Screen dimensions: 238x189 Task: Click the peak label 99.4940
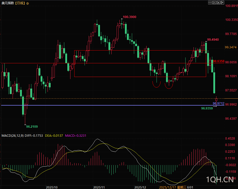(x=213, y=40)
